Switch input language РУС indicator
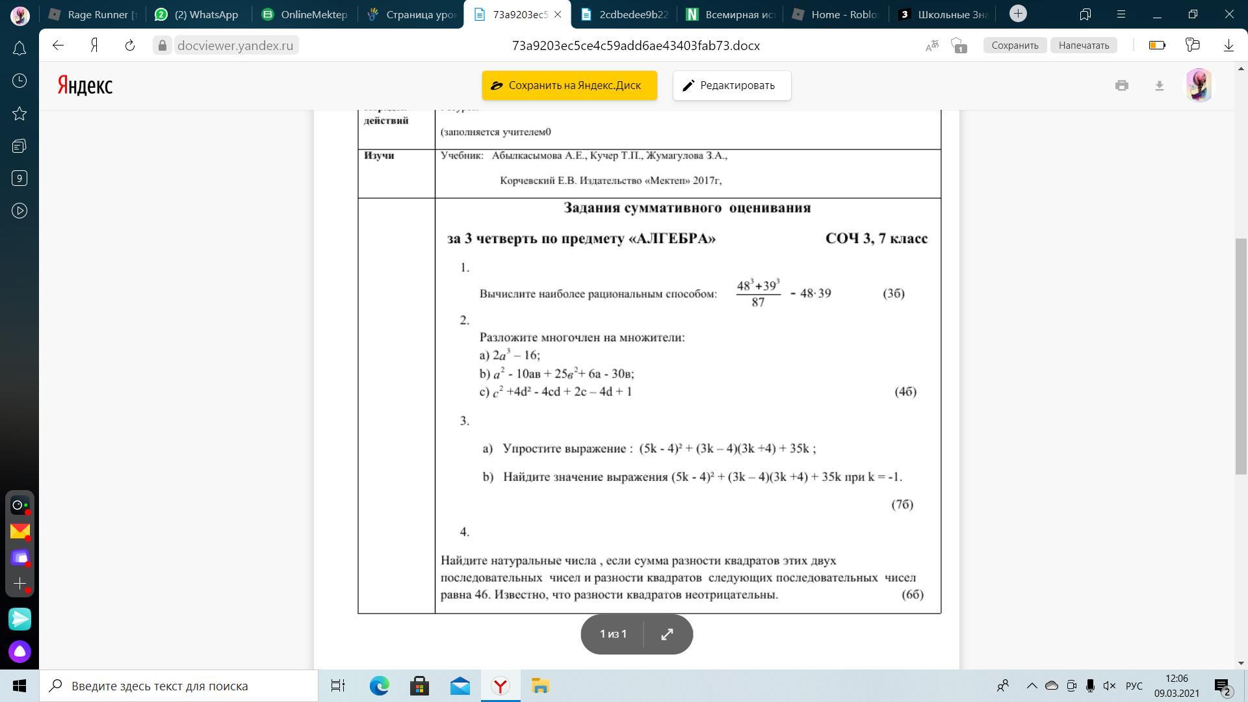 tap(1134, 686)
